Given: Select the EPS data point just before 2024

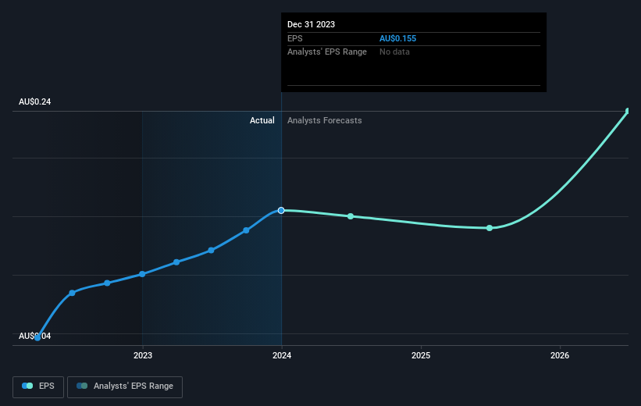Looking at the screenshot, I should click(x=246, y=230).
